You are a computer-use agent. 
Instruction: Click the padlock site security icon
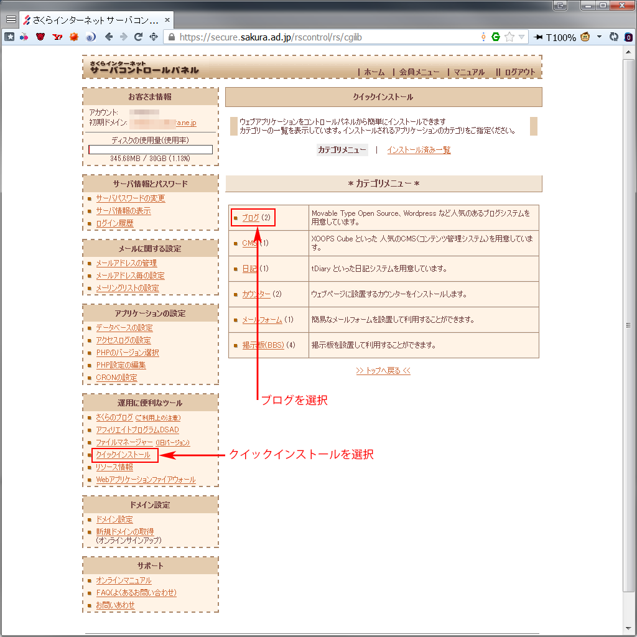pyautogui.click(x=172, y=37)
